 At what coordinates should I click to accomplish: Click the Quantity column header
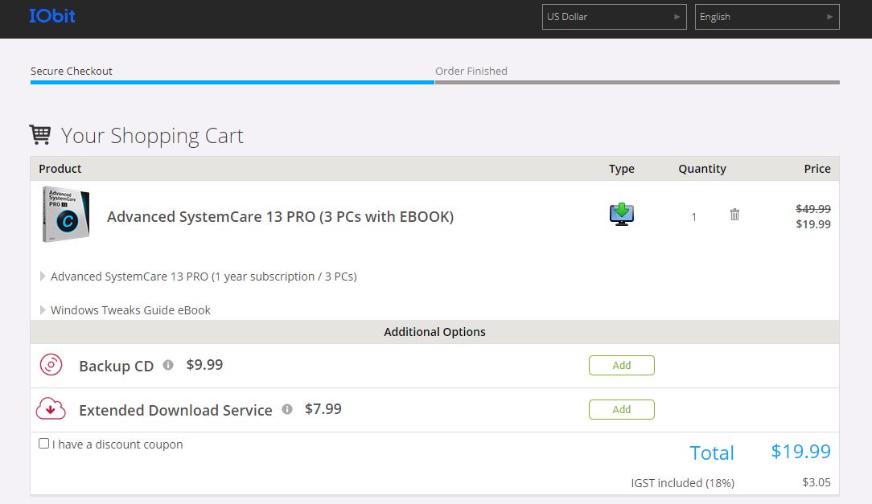point(701,169)
